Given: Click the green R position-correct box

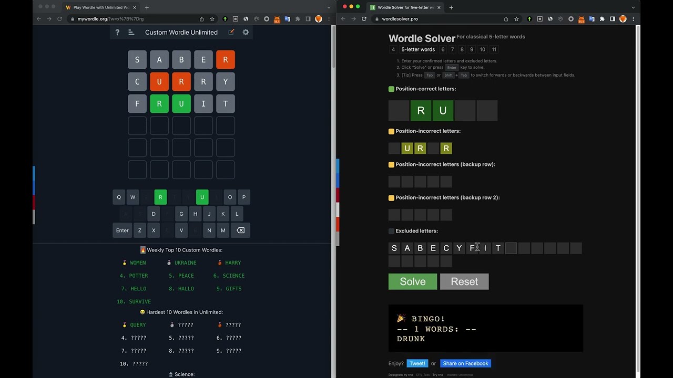Looking at the screenshot, I should coord(421,111).
